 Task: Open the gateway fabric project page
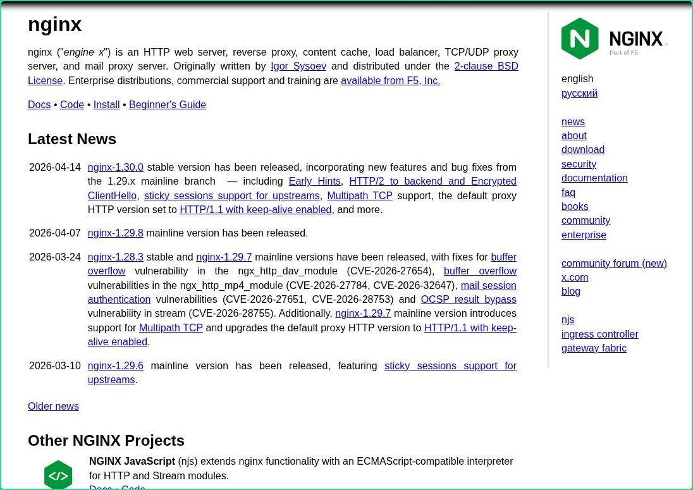(594, 348)
